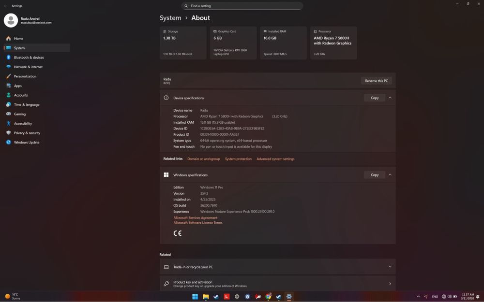Click the Accounts person icon
484x302 pixels.
coord(9,95)
